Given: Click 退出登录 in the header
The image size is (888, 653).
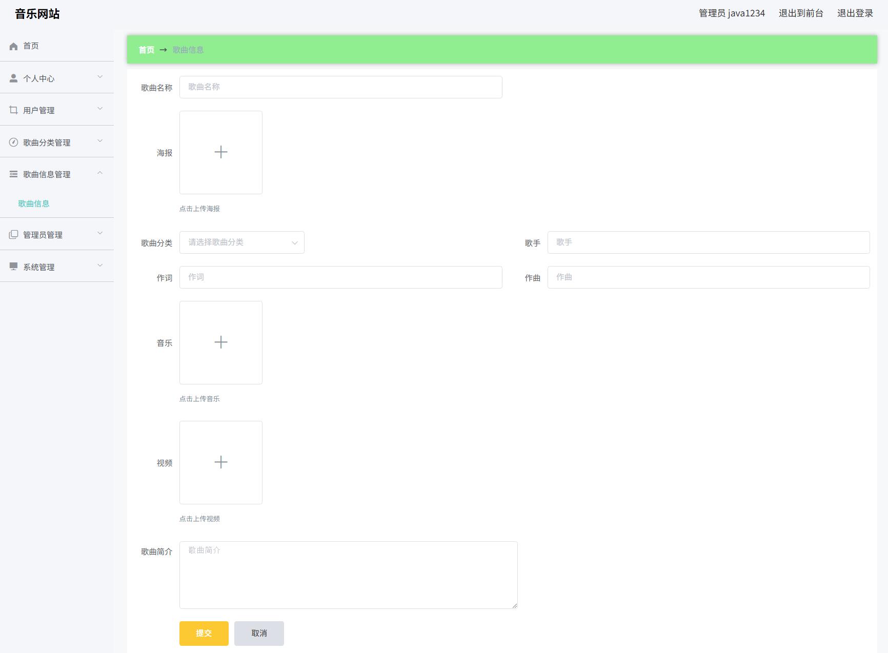Looking at the screenshot, I should click(x=855, y=13).
